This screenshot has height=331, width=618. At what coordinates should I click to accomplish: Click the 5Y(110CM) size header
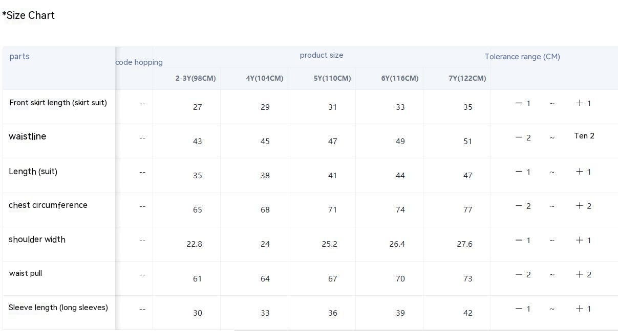[x=332, y=78]
